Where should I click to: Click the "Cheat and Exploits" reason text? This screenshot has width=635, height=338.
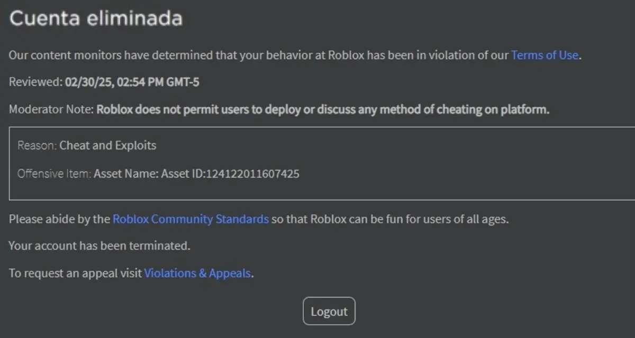coord(108,145)
